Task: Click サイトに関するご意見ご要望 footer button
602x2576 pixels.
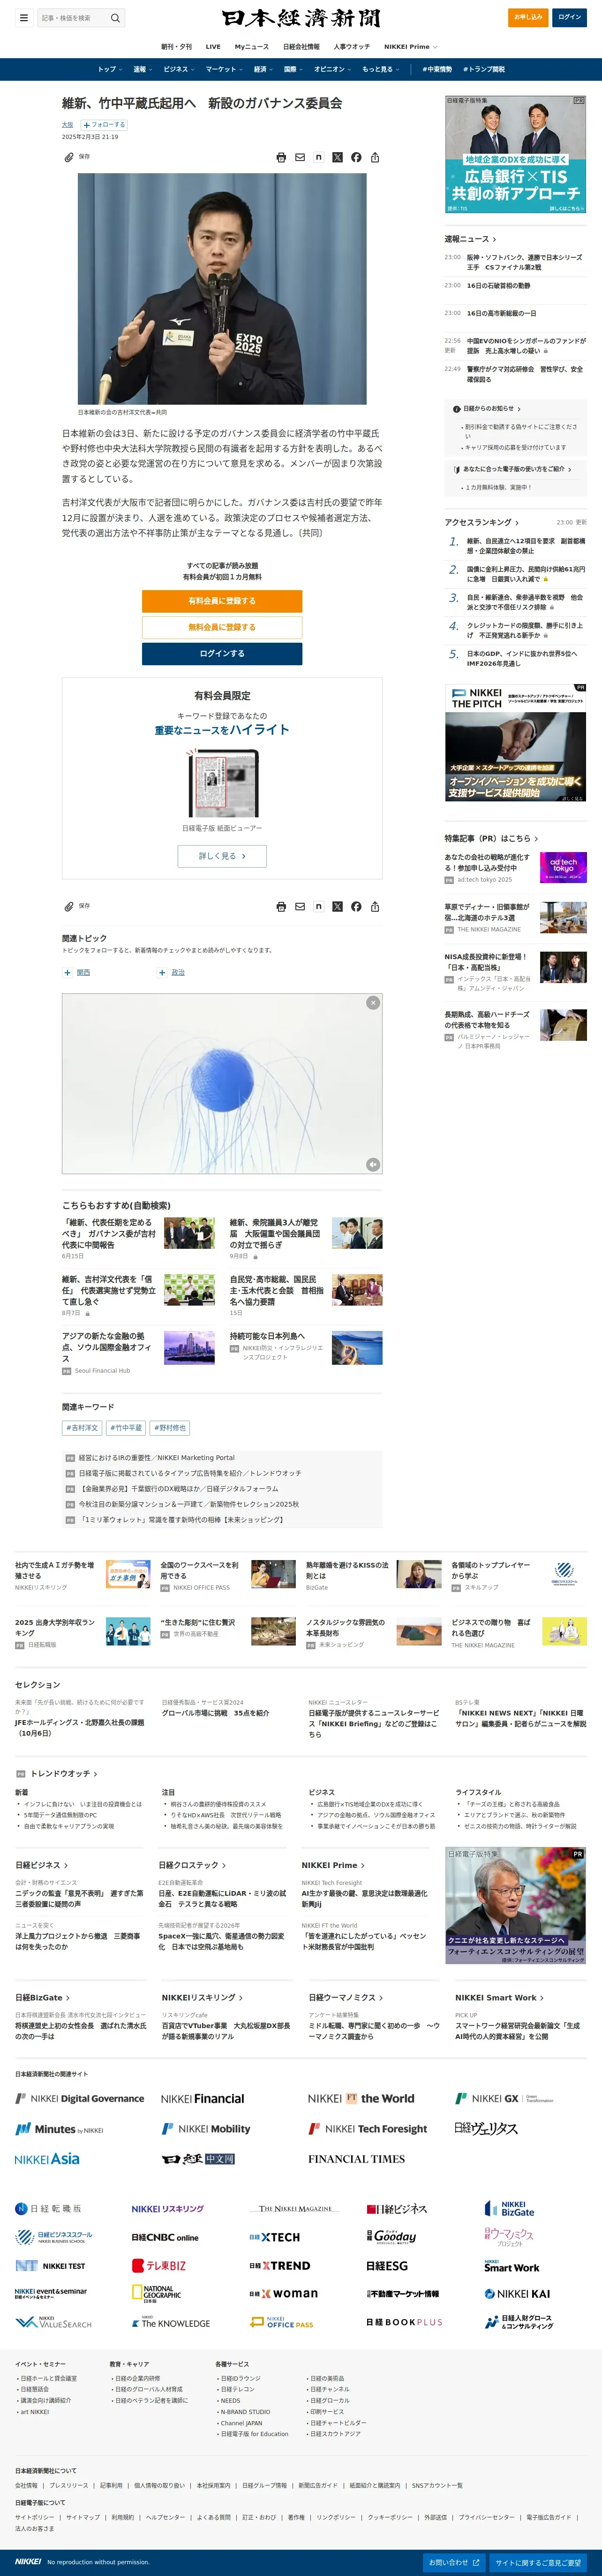Action: [538, 2563]
